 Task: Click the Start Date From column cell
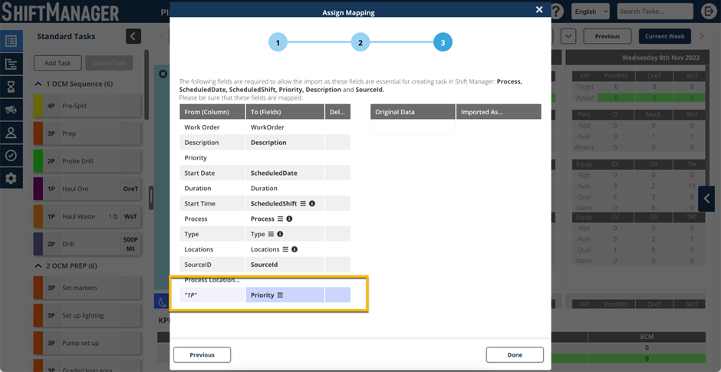[212, 173]
